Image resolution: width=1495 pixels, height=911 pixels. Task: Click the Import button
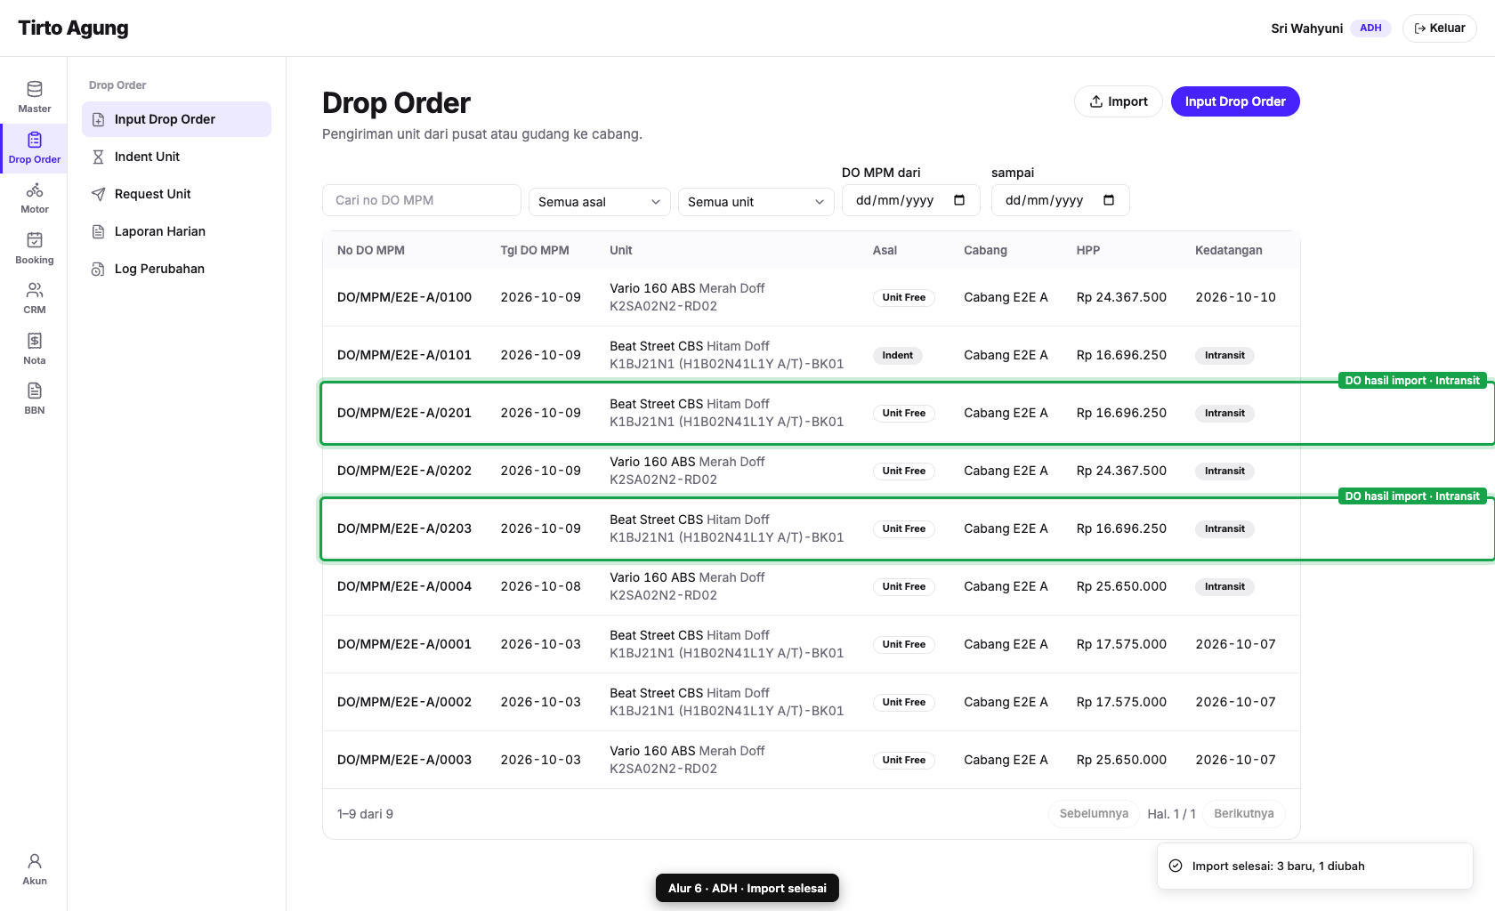(x=1119, y=101)
